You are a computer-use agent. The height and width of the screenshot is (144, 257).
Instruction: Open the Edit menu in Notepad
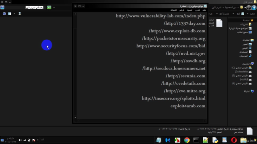pyautogui.click(x=197, y=10)
